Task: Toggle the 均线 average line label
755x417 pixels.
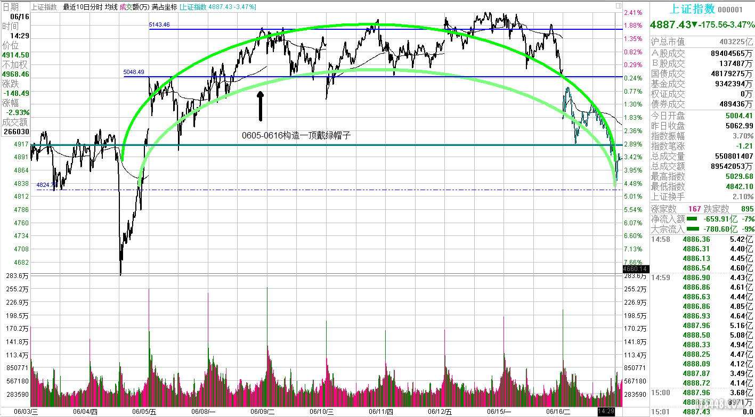Action: (x=111, y=7)
